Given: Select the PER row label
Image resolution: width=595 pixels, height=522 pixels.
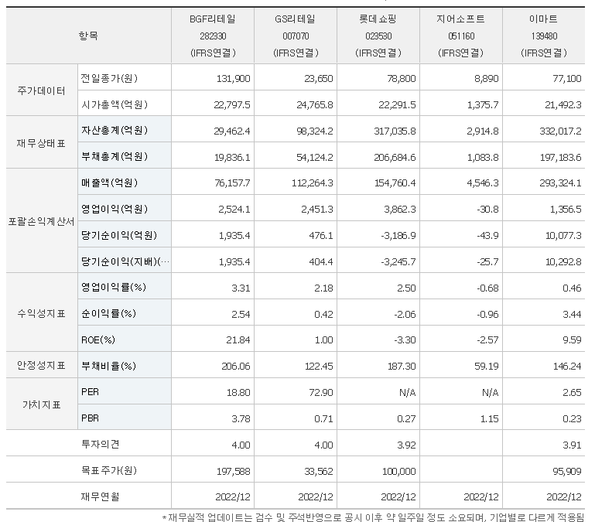Looking at the screenshot, I should 90,391.
